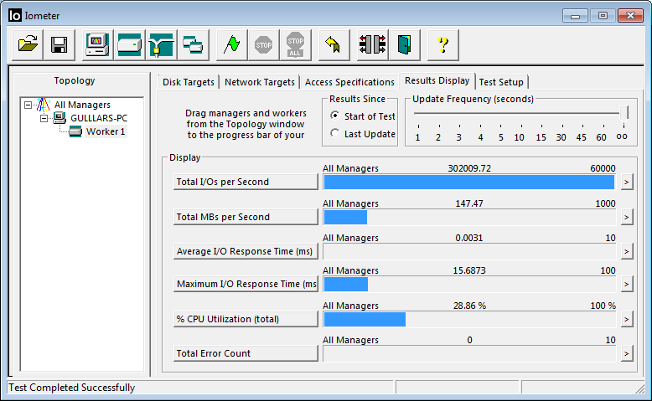
Task: Click the All Managers tree icon
Action: coord(44,105)
